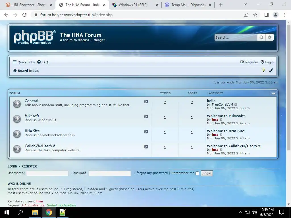291x218 pixels.
Task: Open Quick links dropdown
Action: pyautogui.click(x=24, y=62)
